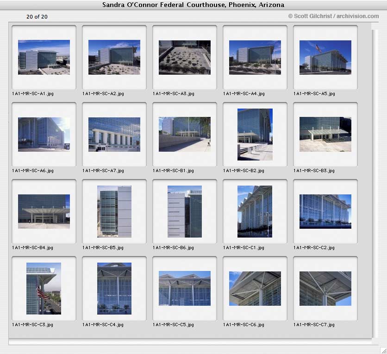Open canopy underside thumbnail 1A1-MR-SC-C6.jpg
Viewport: 387px width, 354px height.
(x=255, y=289)
